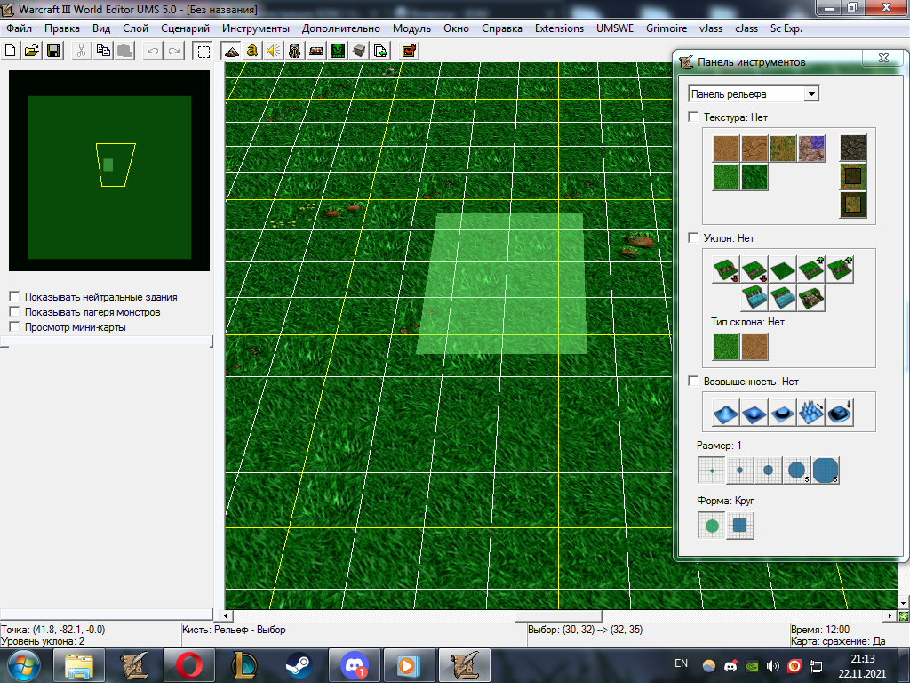910x683 pixels.
Task: Enable the Текстура checkbox
Action: (693, 117)
